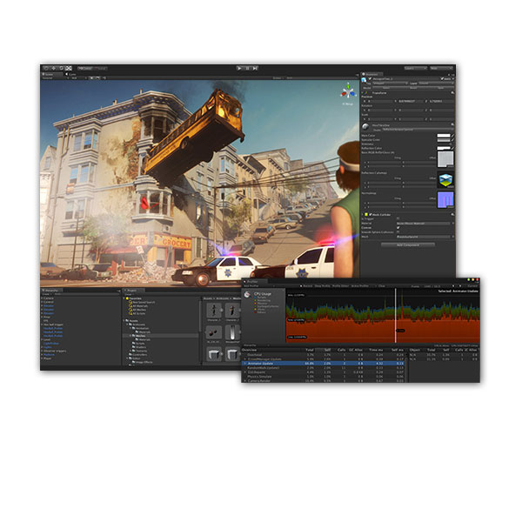This screenshot has height=522, width=522.
Task: Toggle the Profile Editor button in the Profiler
Action: [x=340, y=286]
